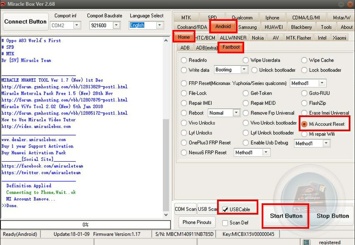Screen dimensions: 355x245
Task: Open the Samsung tab
Action: [247, 27]
